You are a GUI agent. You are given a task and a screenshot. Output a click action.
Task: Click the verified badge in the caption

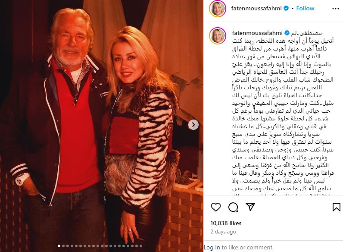pos(287,33)
